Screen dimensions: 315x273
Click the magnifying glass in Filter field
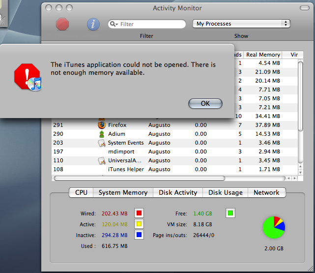point(113,24)
